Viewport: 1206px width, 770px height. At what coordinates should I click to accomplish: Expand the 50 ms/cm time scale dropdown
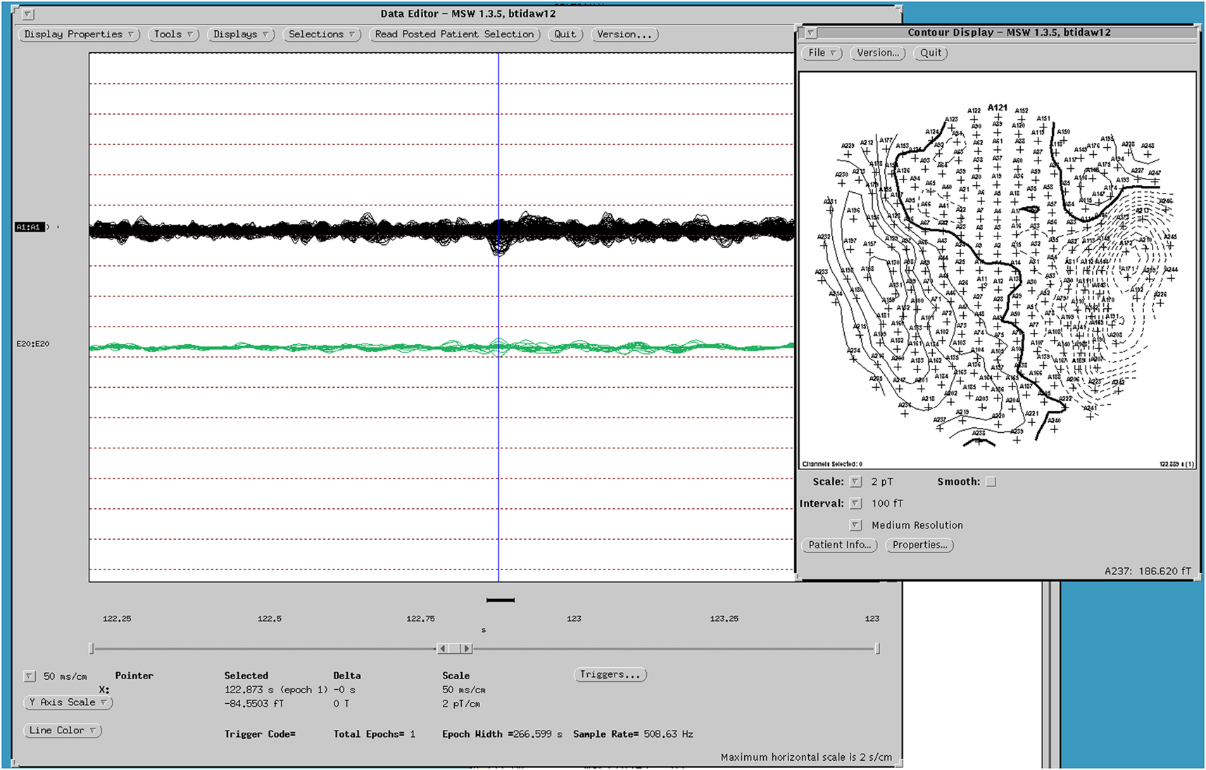pos(30,676)
